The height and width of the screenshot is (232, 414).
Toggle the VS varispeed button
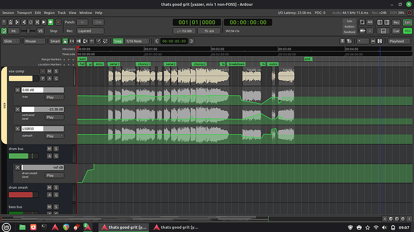[40, 31]
